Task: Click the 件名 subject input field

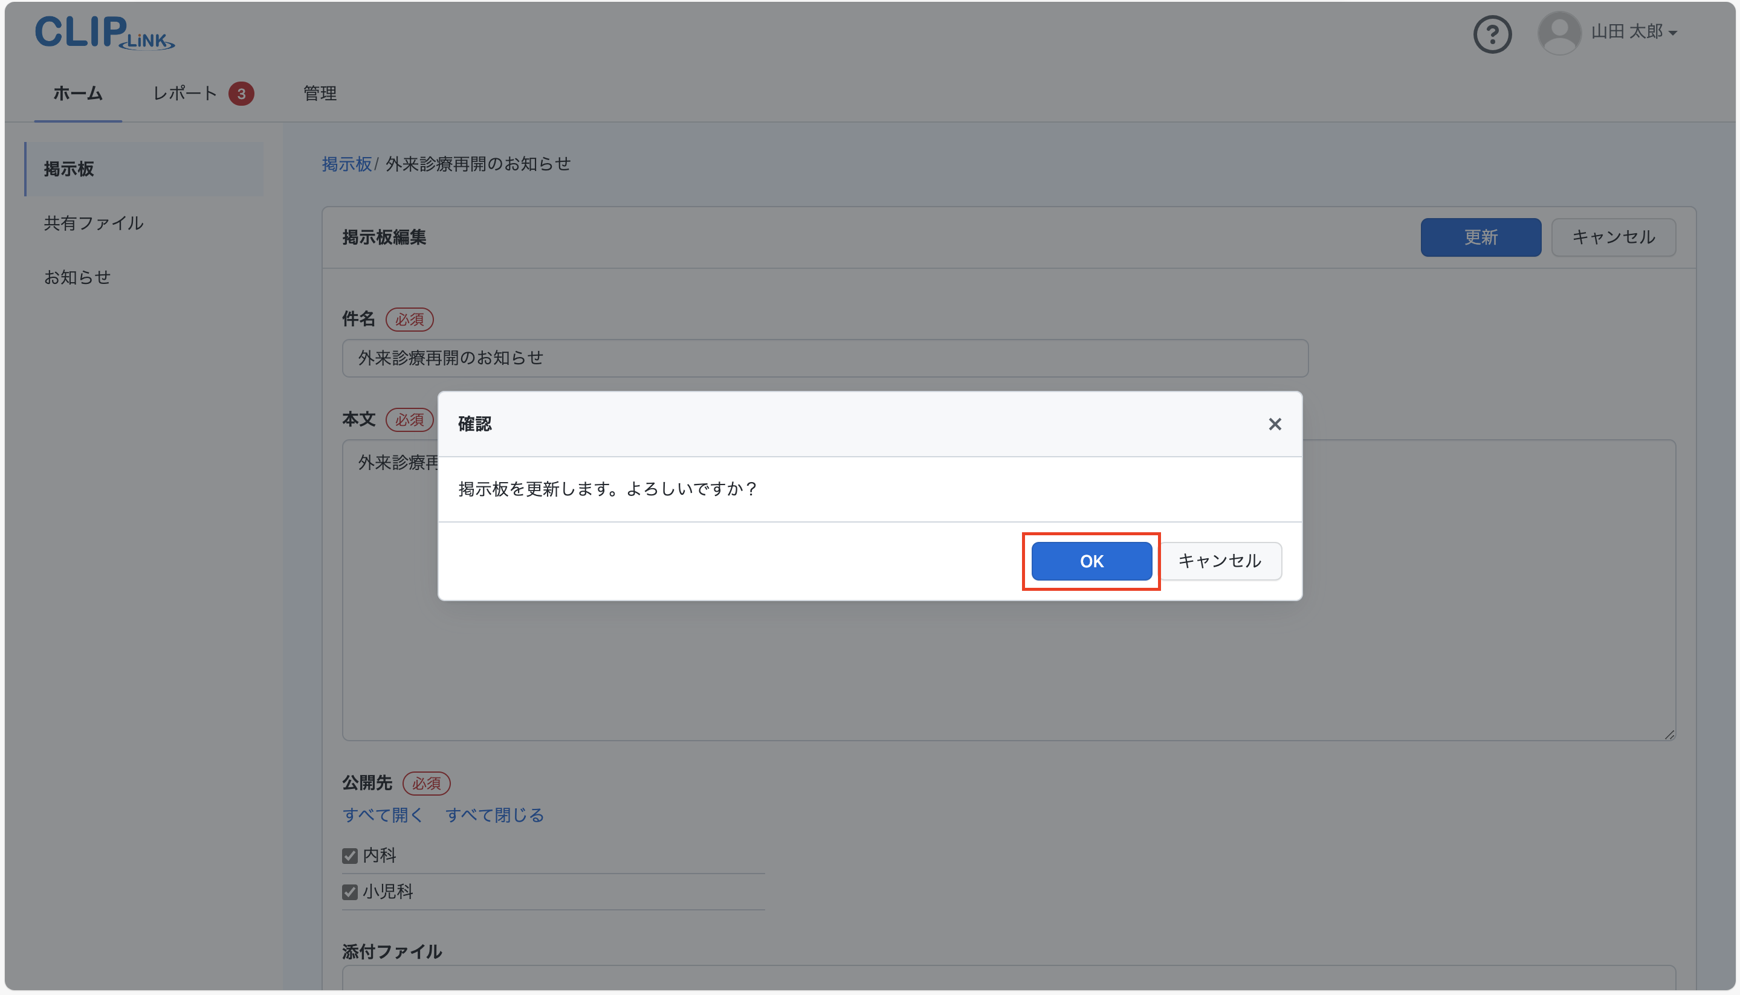Action: click(825, 358)
